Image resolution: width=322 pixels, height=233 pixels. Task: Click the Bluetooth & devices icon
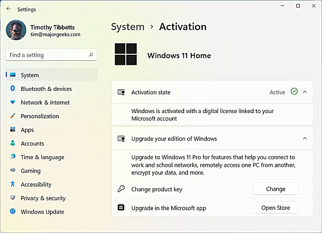13,88
